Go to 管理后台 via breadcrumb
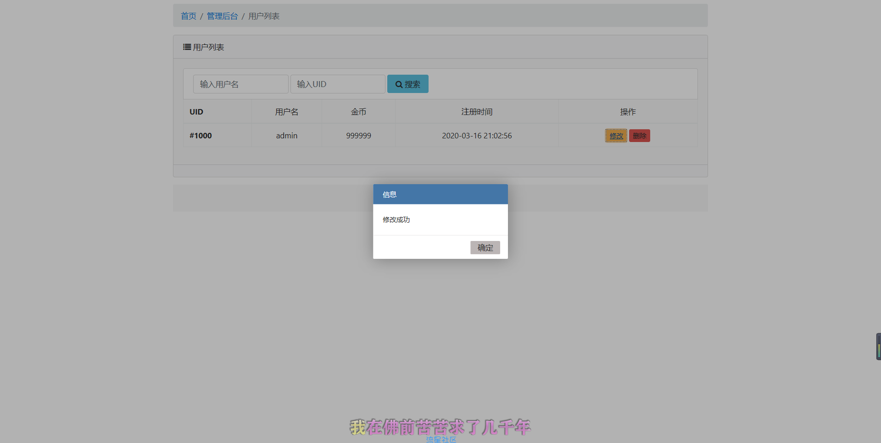 (222, 16)
